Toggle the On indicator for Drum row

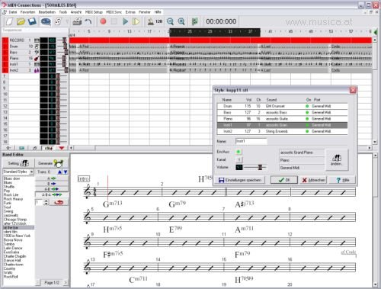point(307,106)
